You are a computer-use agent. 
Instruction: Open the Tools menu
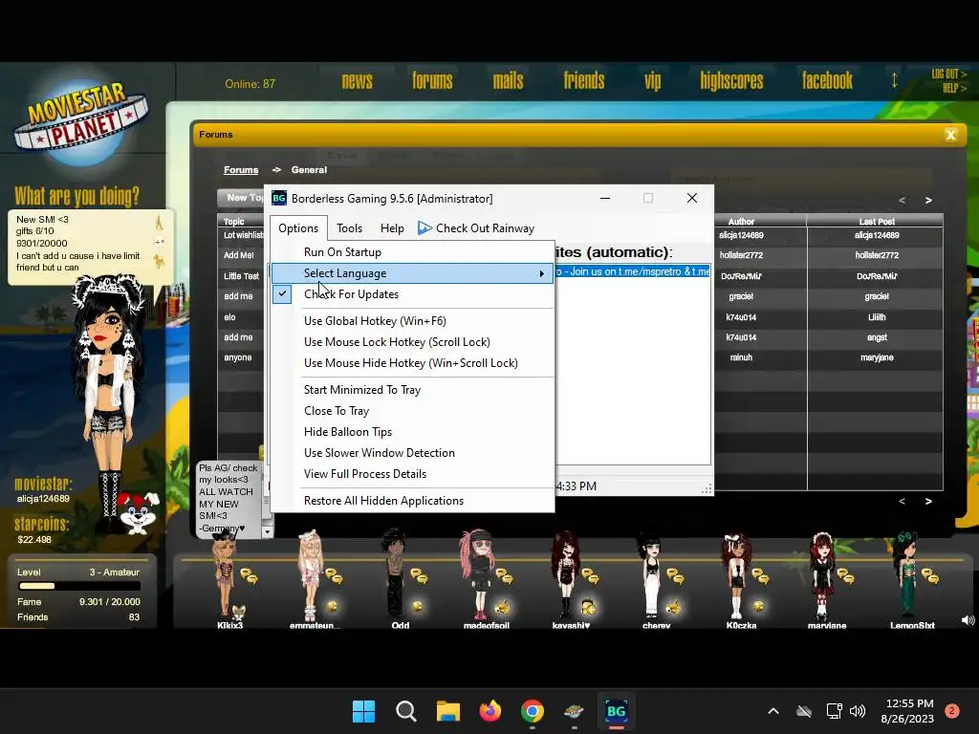point(349,228)
